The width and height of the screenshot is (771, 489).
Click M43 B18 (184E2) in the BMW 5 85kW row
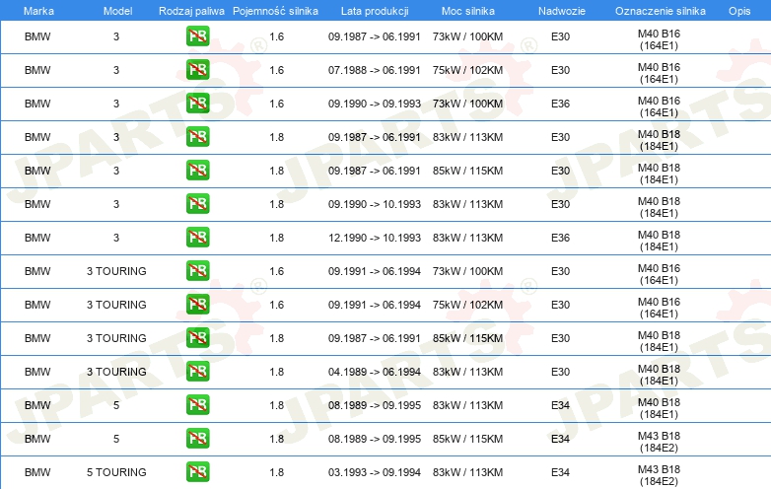659,442
